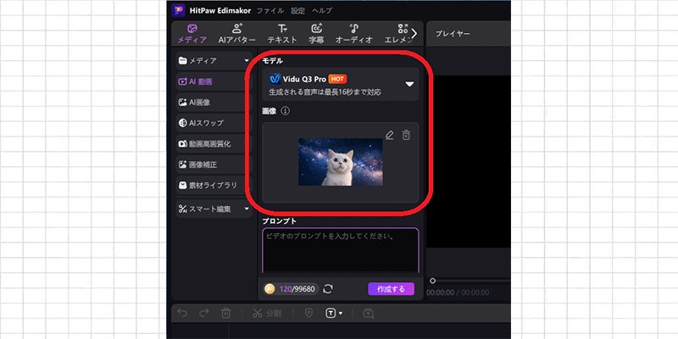Click the export frame icon in timeline toolbar
This screenshot has width=678, height=339.
tap(369, 313)
